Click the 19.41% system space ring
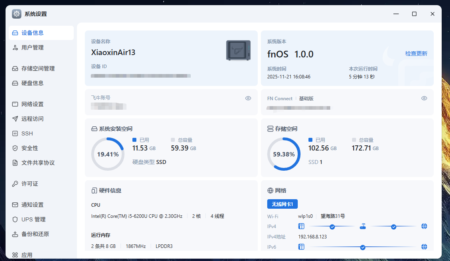This screenshot has height=261, width=450. [x=107, y=154]
